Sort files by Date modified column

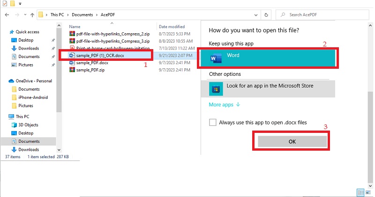[x=172, y=27]
